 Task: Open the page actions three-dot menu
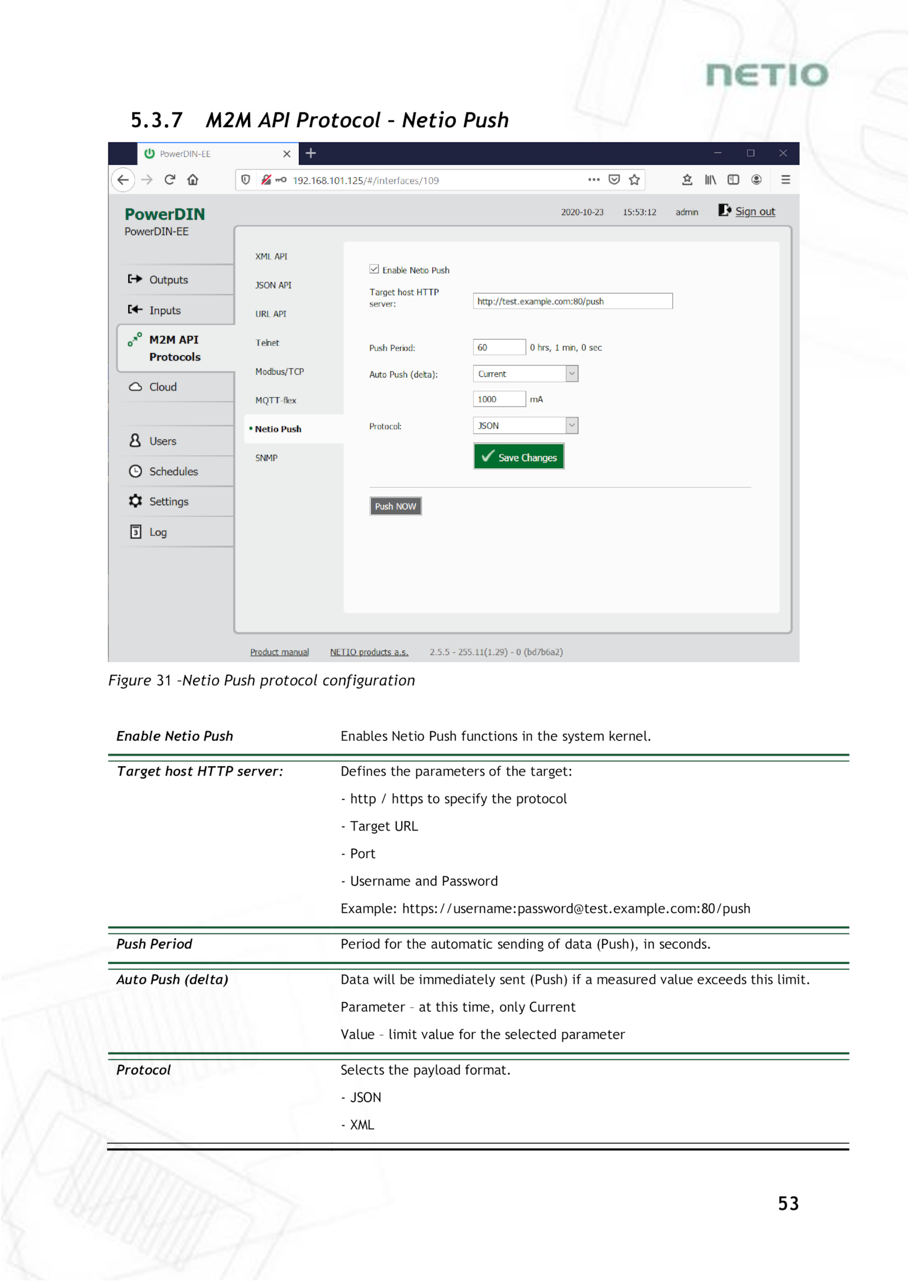[x=594, y=180]
